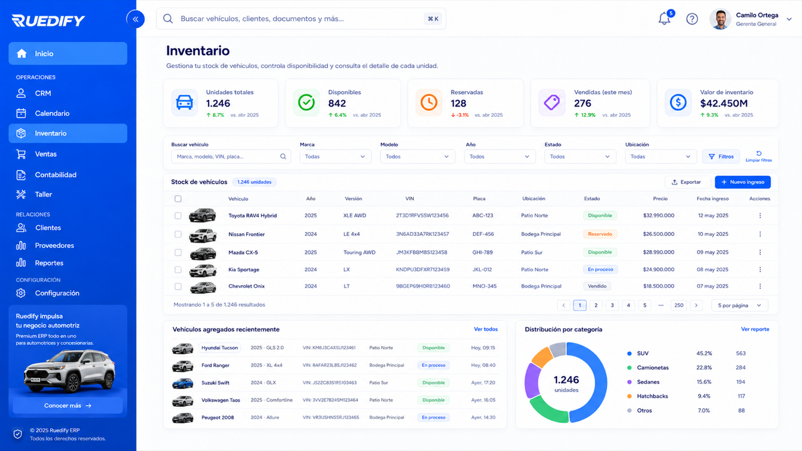Open actions menu for Kia Sportage row
This screenshot has width=802, height=451.
point(760,270)
